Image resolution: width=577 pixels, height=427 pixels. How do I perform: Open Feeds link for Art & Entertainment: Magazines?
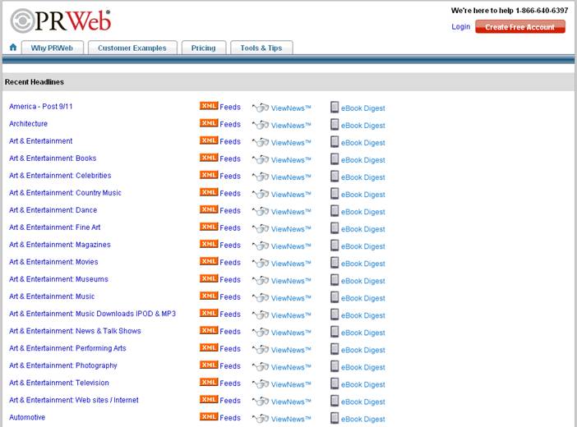pyautogui.click(x=230, y=245)
